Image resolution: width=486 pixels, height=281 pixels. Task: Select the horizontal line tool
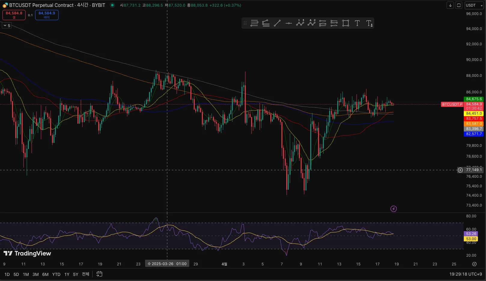(x=289, y=23)
